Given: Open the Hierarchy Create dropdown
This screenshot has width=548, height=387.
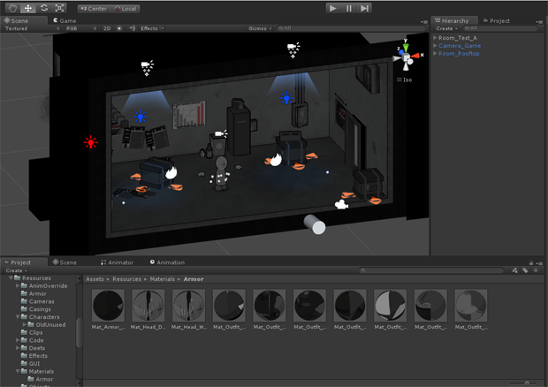Looking at the screenshot, I should click(x=446, y=28).
